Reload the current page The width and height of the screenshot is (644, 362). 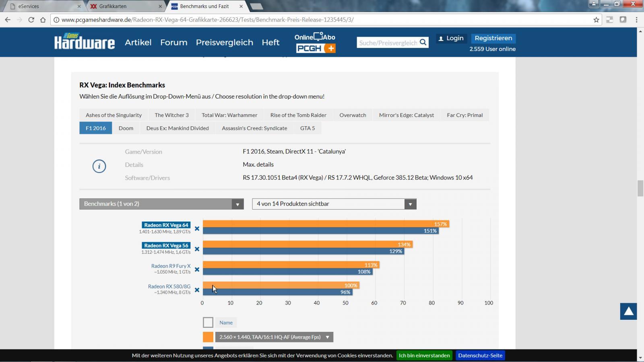[31, 20]
